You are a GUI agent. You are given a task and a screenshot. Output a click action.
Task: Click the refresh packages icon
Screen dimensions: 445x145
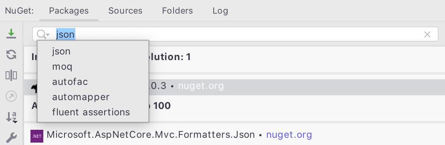[x=11, y=54]
